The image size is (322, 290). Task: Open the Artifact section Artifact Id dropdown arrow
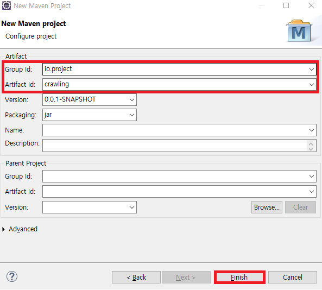pos(312,84)
